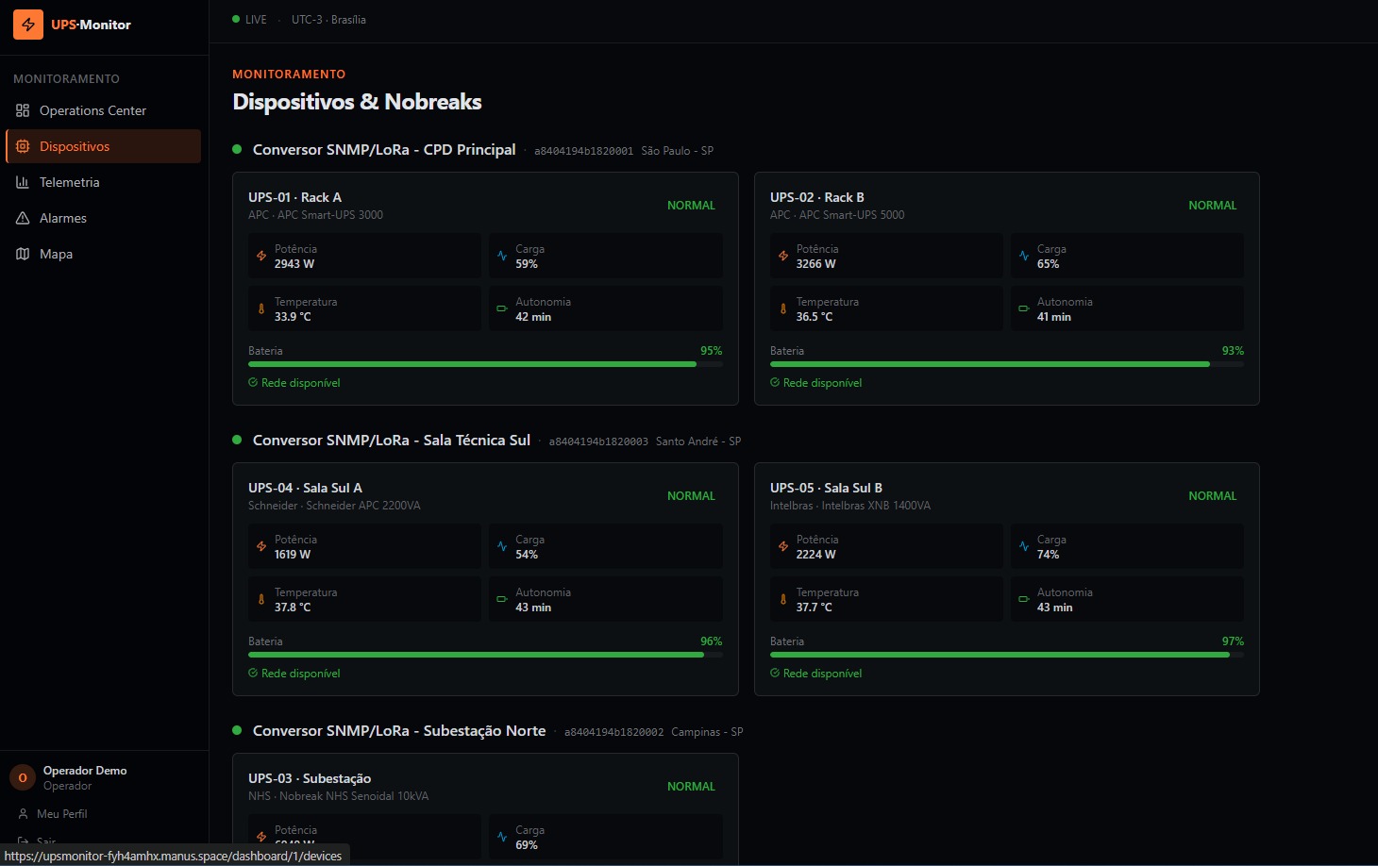Click the 33.9 °C temperature reading
The image size is (1378, 866).
(x=293, y=317)
